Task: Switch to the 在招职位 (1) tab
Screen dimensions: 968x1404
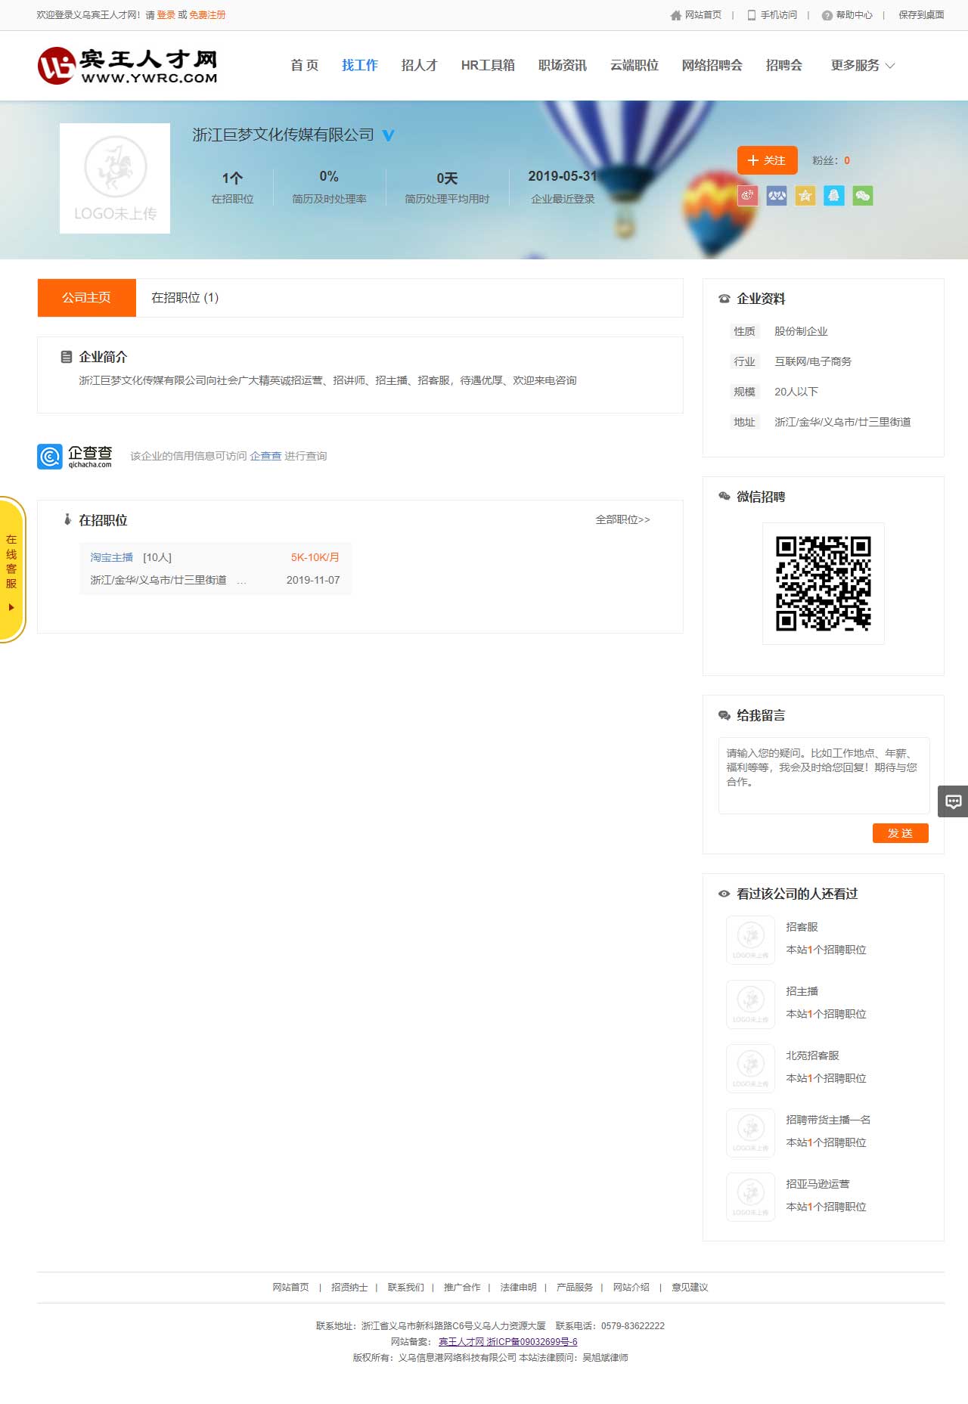Action: pyautogui.click(x=185, y=298)
